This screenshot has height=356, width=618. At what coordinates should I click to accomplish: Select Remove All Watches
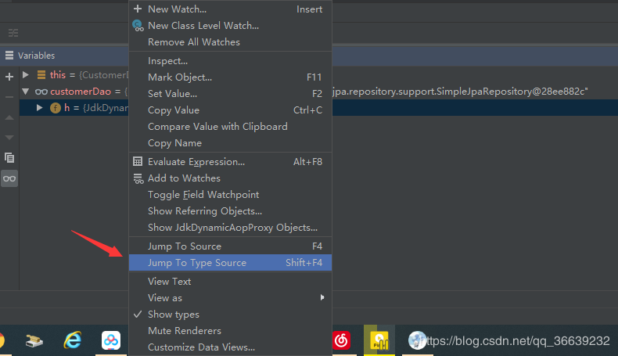click(230, 42)
